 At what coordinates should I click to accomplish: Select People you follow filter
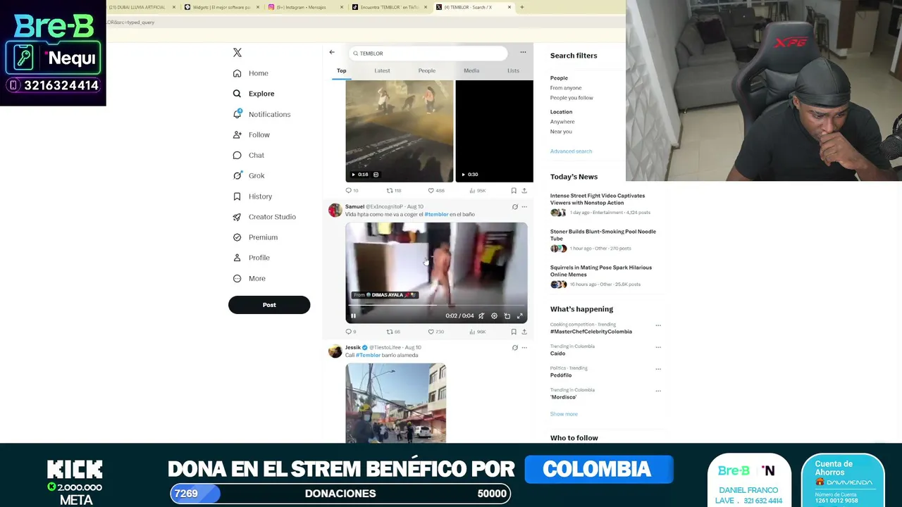pos(572,98)
